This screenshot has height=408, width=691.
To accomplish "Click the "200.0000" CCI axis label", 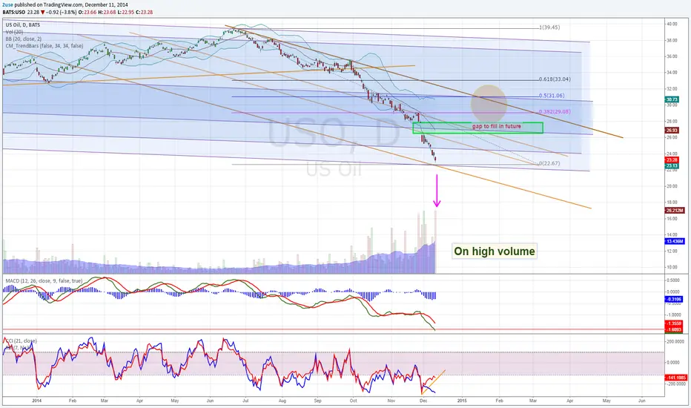I will pos(674,341).
